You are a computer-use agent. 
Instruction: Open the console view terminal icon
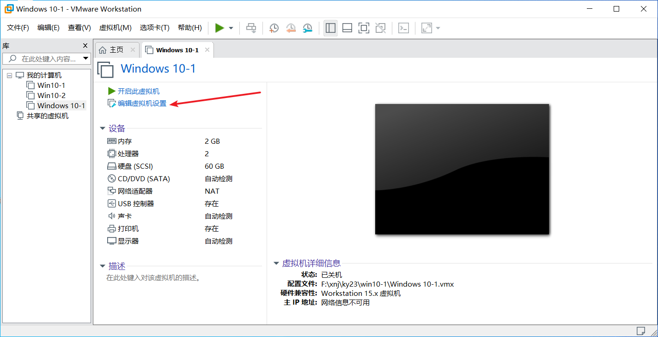point(403,28)
